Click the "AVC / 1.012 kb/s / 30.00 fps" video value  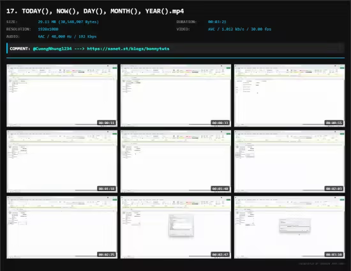pos(239,29)
